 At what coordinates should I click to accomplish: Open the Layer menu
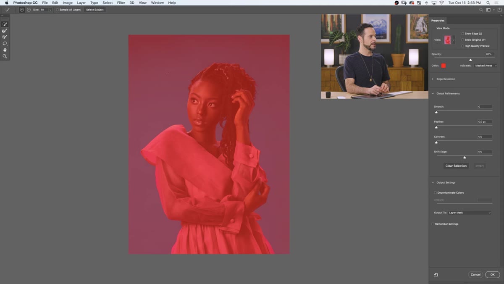[x=81, y=3]
